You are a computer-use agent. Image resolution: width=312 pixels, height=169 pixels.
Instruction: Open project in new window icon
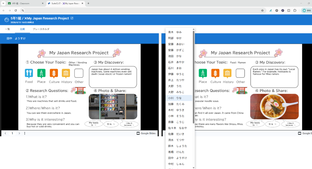(x=72, y=18)
